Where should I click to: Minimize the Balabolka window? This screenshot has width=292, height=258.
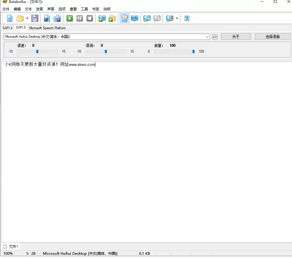(x=262, y=2)
